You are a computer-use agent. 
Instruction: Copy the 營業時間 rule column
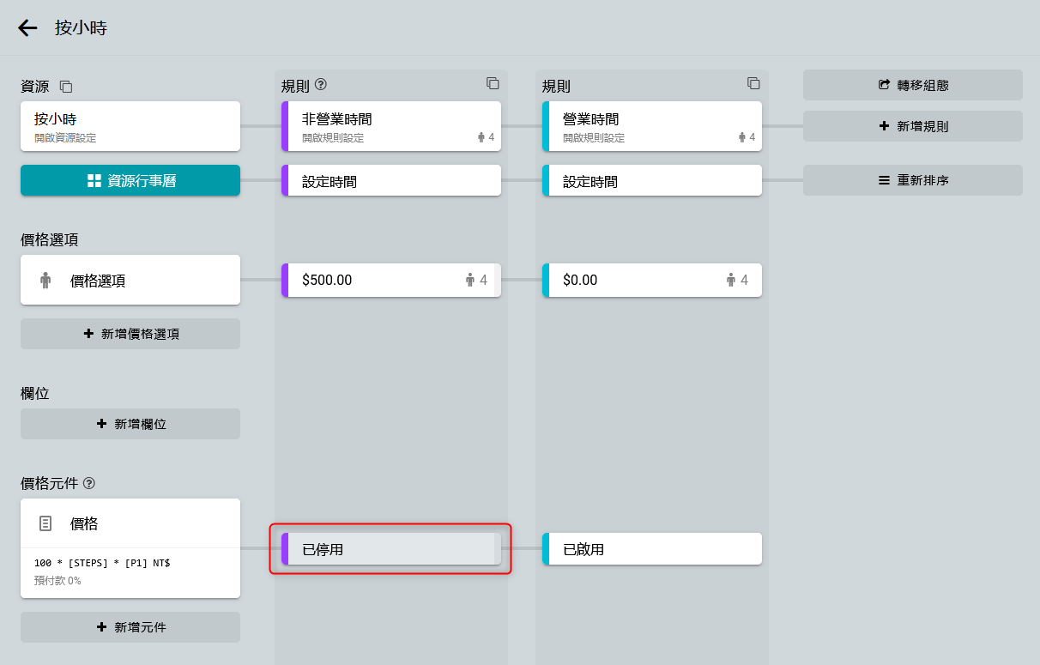(753, 83)
